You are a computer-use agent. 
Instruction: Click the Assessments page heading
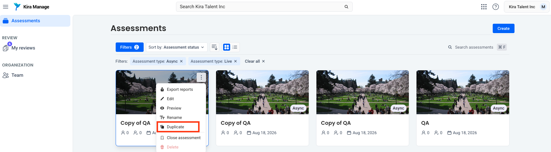(x=138, y=28)
